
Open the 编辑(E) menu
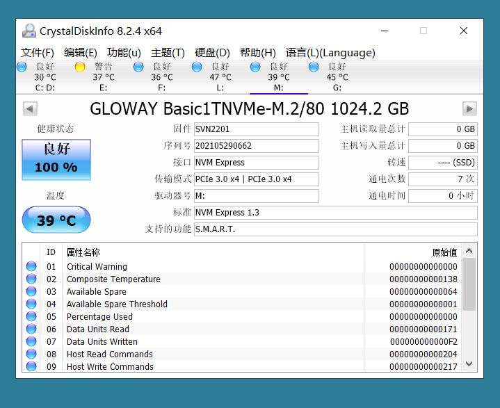81,53
